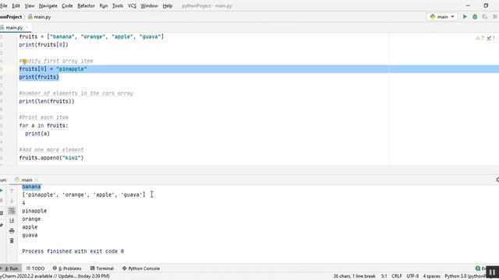Switch to the Run tool window button
This screenshot has width=499, height=280.
click(10, 268)
